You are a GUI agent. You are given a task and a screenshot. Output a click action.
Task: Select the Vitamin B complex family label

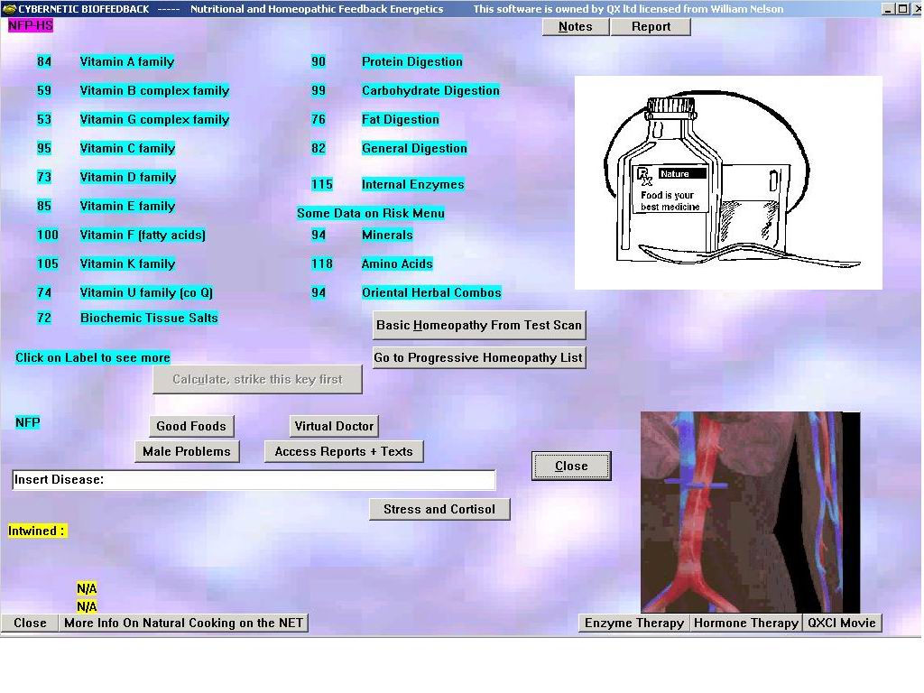pyautogui.click(x=154, y=91)
